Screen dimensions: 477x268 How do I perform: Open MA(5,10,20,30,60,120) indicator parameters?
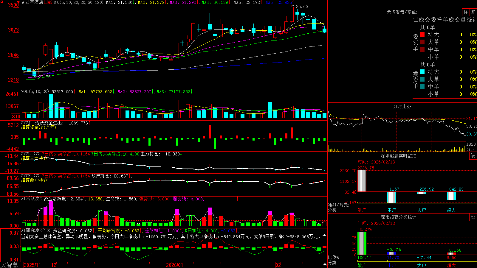click(x=79, y=2)
